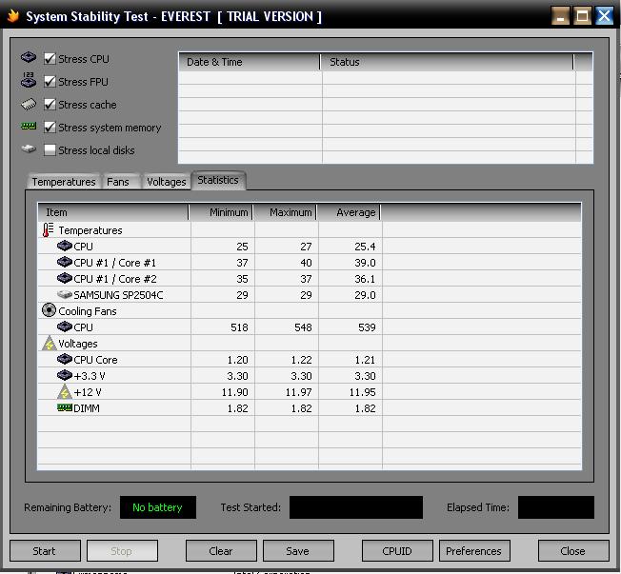
Task: Toggle the Stress system memory checkbox
Action: 50,128
